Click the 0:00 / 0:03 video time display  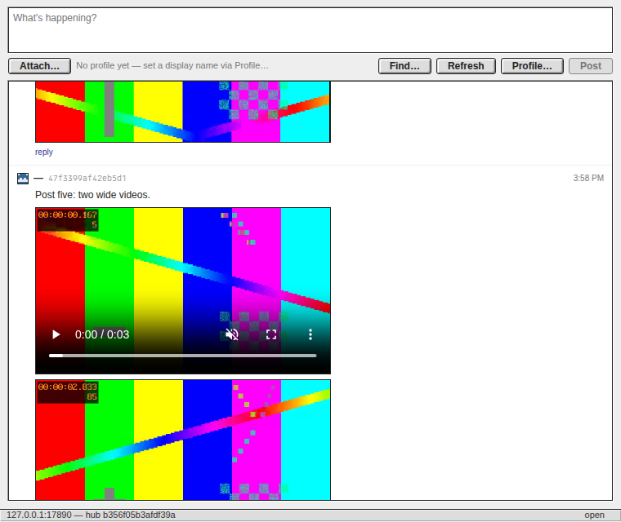pos(102,334)
